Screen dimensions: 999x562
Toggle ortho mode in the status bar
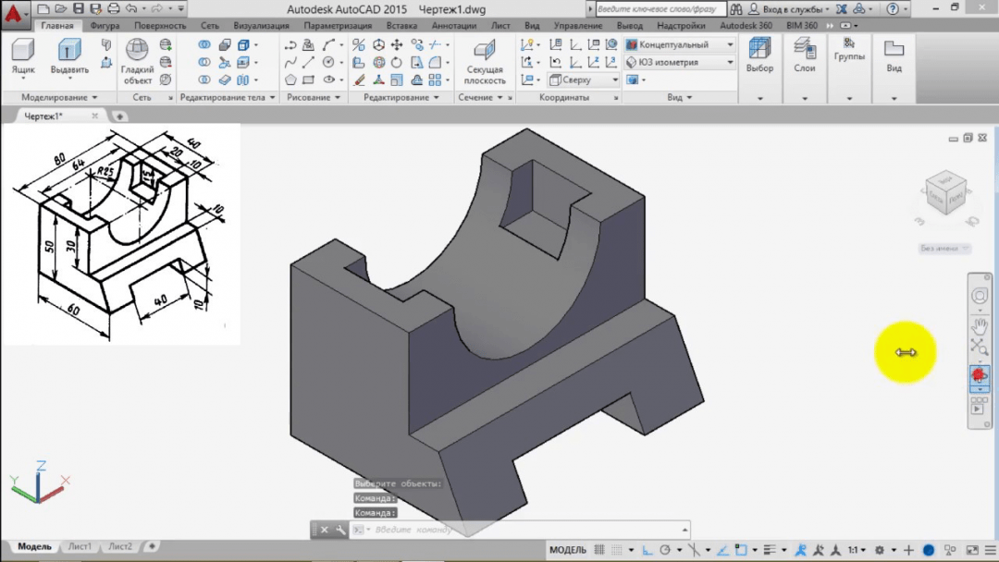(647, 550)
